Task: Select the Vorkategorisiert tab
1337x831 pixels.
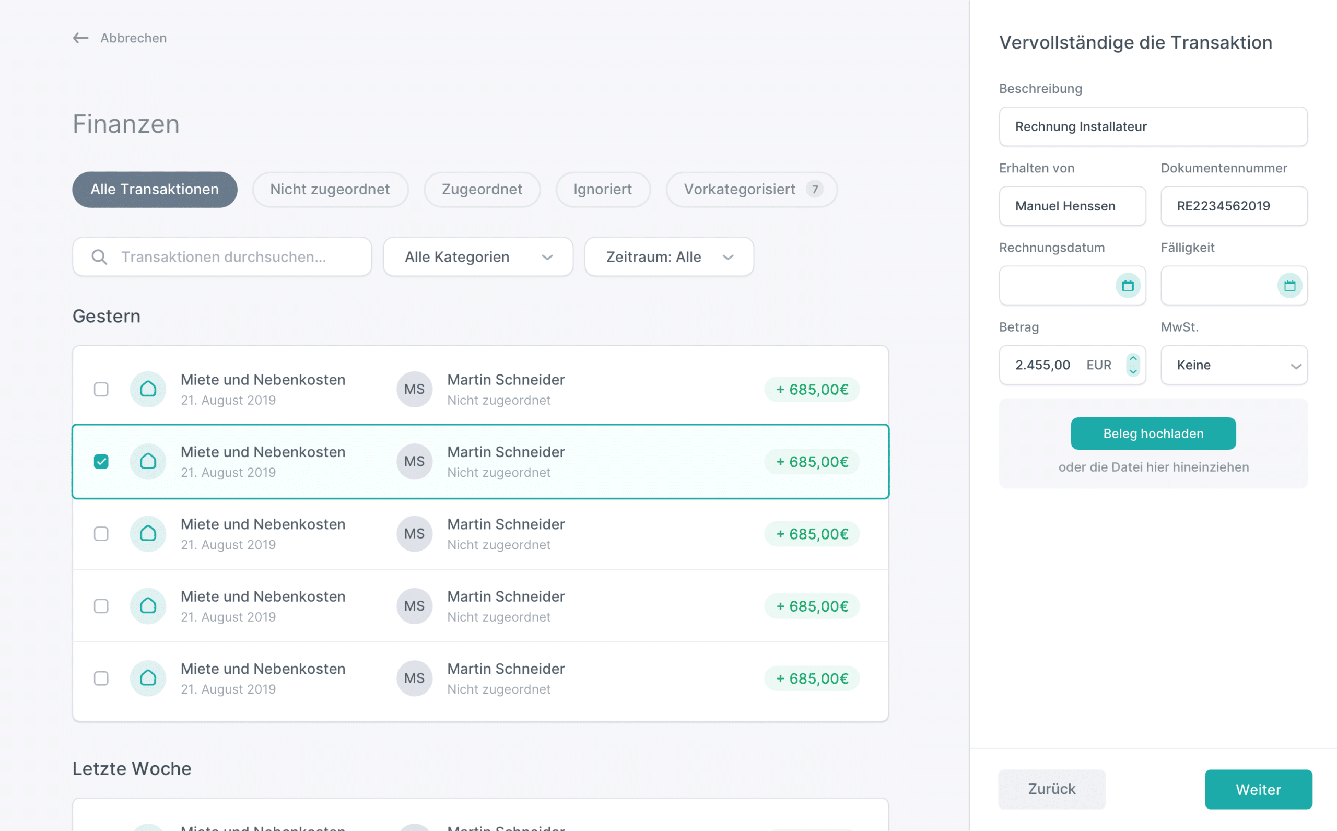Action: pos(751,190)
